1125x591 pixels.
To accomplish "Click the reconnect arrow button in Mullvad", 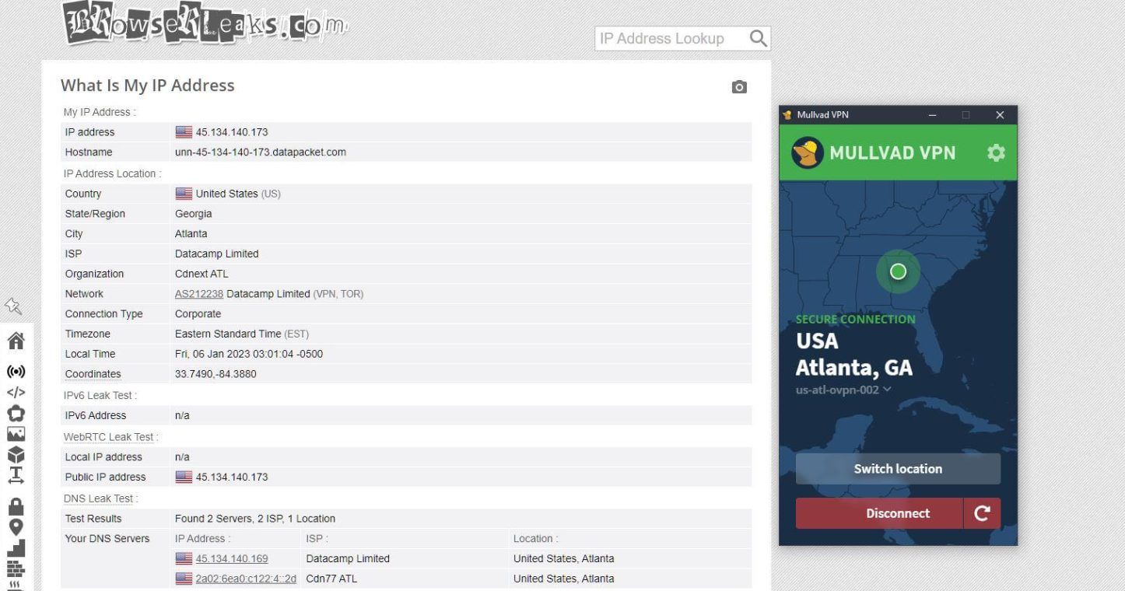I will coord(982,513).
